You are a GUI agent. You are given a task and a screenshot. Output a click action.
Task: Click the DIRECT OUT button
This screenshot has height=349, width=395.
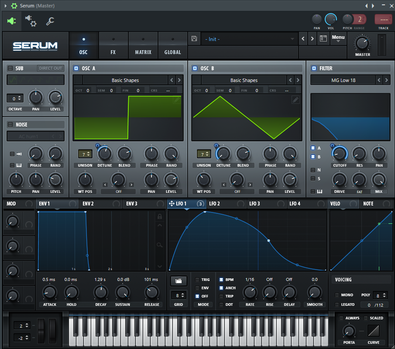click(x=50, y=68)
